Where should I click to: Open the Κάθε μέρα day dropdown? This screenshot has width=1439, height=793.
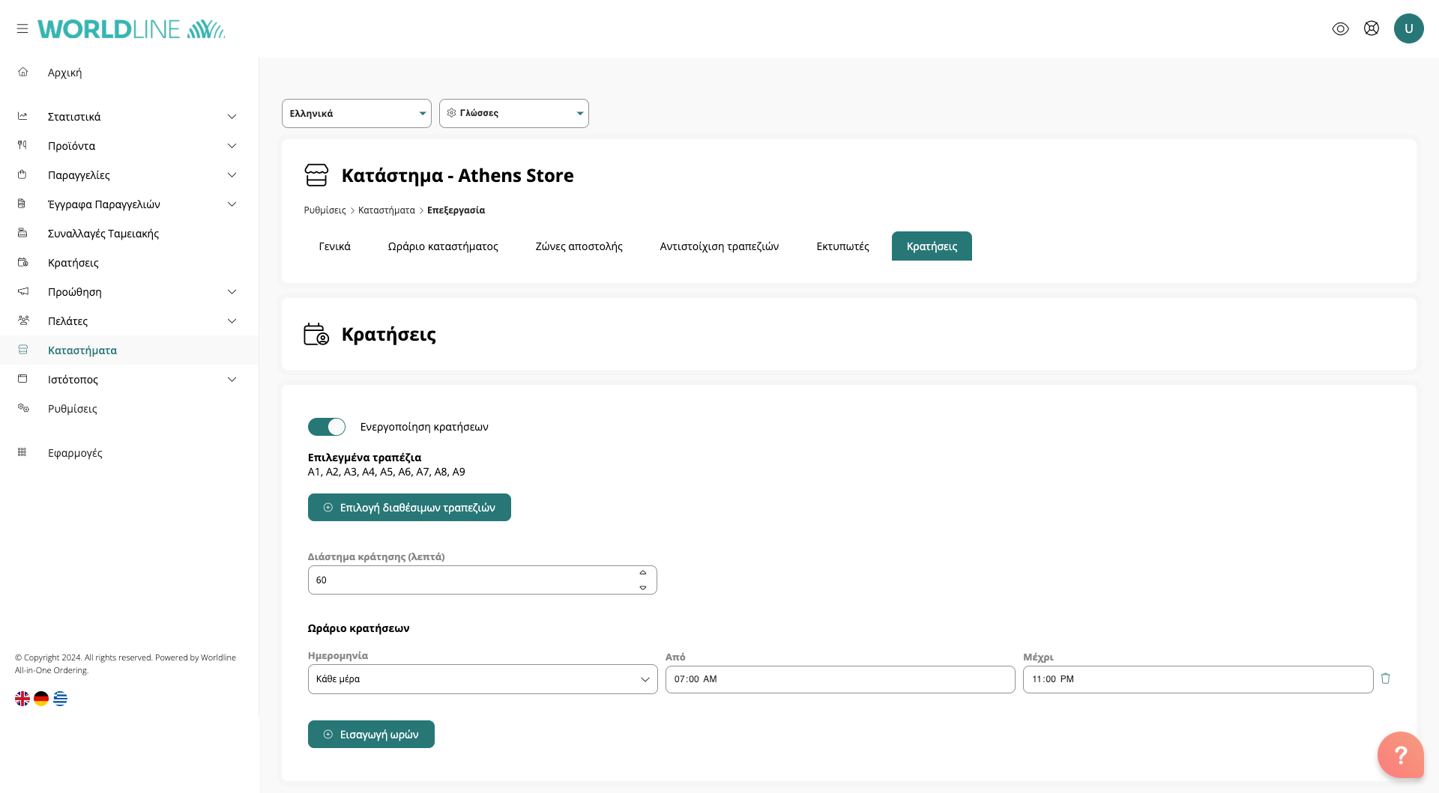[x=482, y=679]
